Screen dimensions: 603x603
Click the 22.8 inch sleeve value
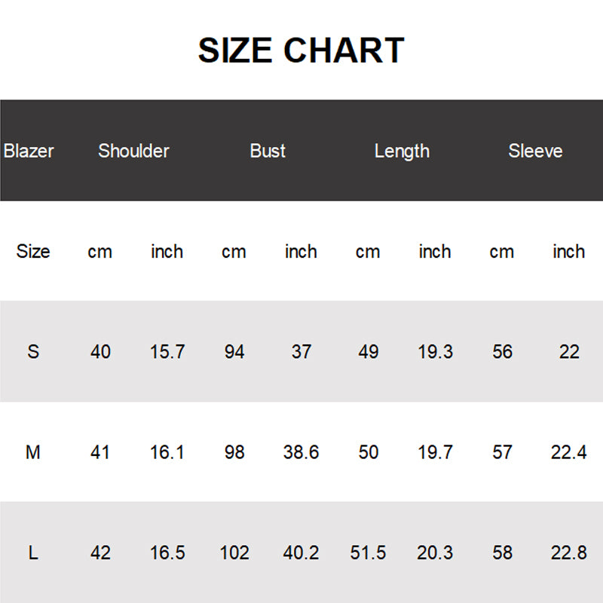point(569,552)
